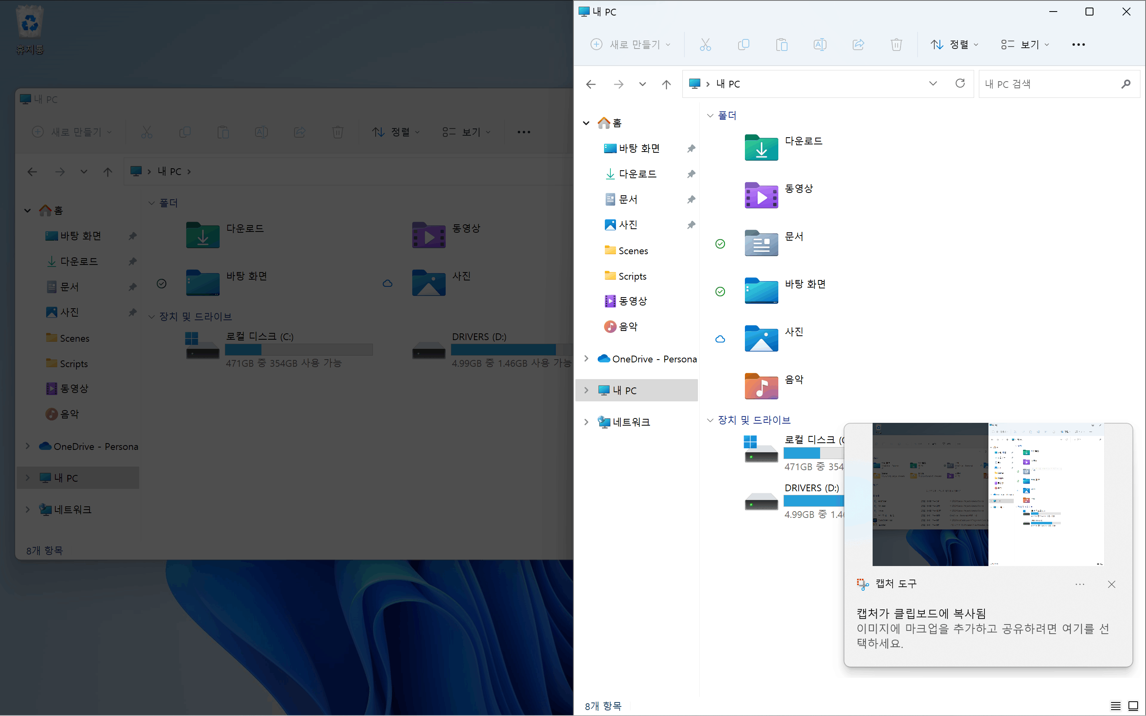
Task: Select 네트워크 in navigation pane
Action: [631, 422]
